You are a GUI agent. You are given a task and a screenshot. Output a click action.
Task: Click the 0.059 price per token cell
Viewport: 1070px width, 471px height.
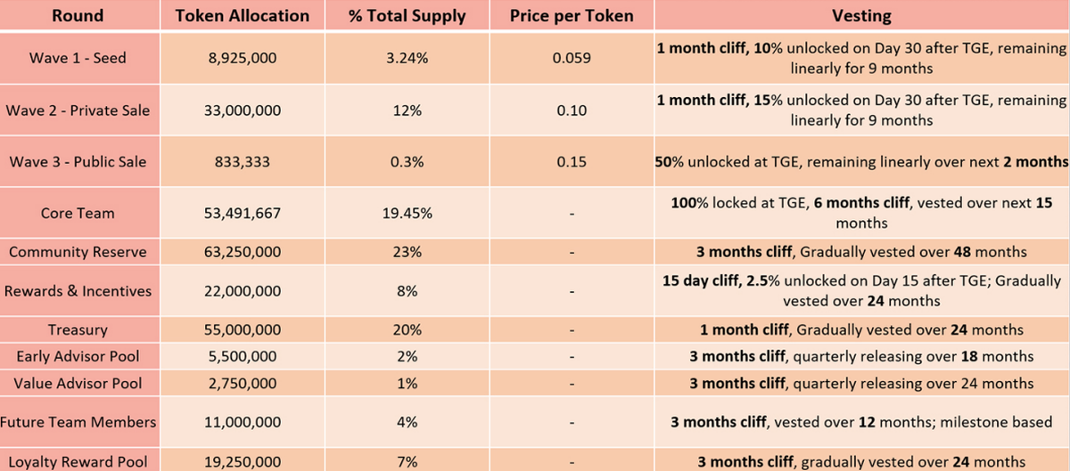[x=572, y=58]
